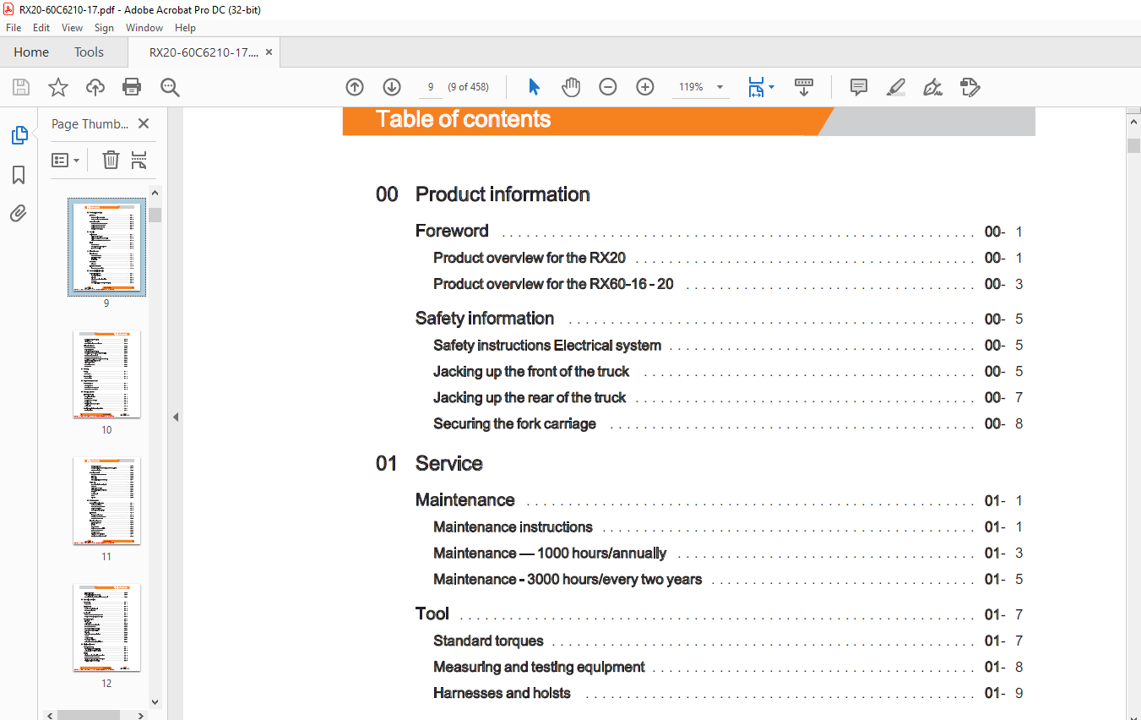Image resolution: width=1141 pixels, height=720 pixels.
Task: Open the find text magnifier tool
Action: (171, 87)
